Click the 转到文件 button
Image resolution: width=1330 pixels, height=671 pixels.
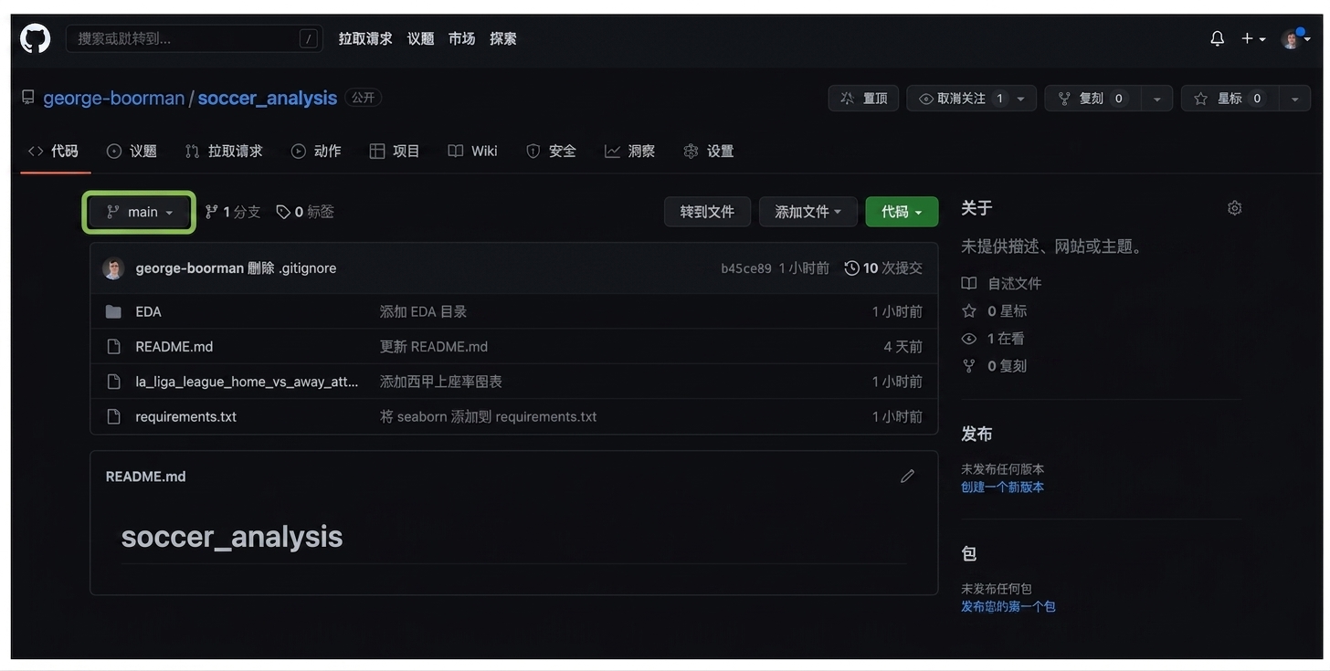coord(707,212)
